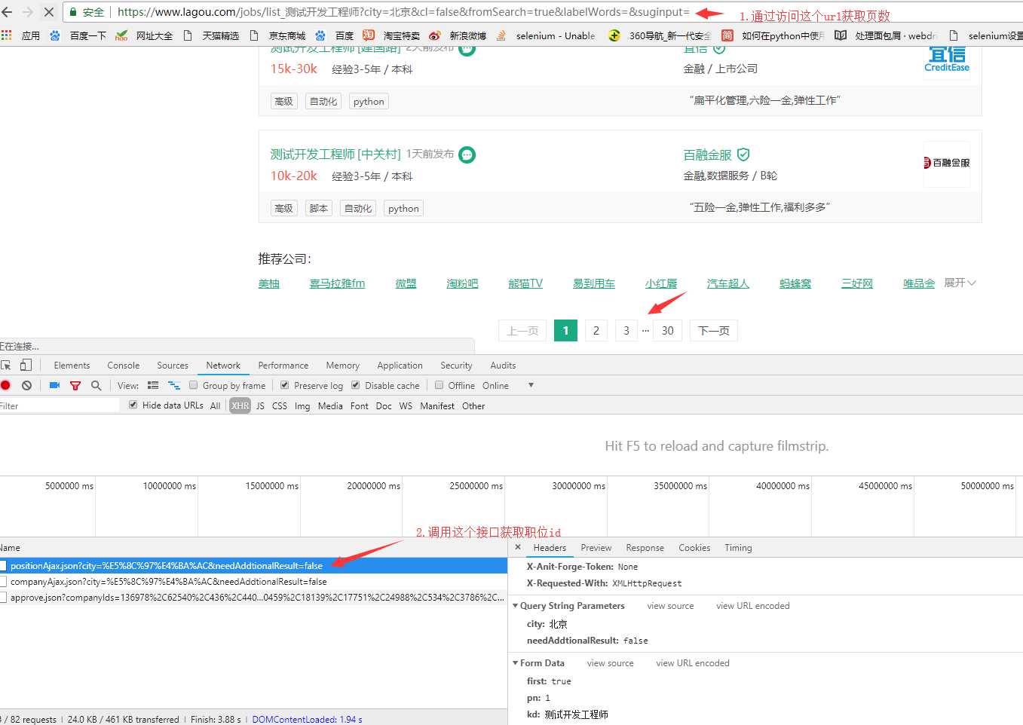Screen dimensions: 1023x725
Task: Open the 百度一下 bookmark
Action: [78, 35]
